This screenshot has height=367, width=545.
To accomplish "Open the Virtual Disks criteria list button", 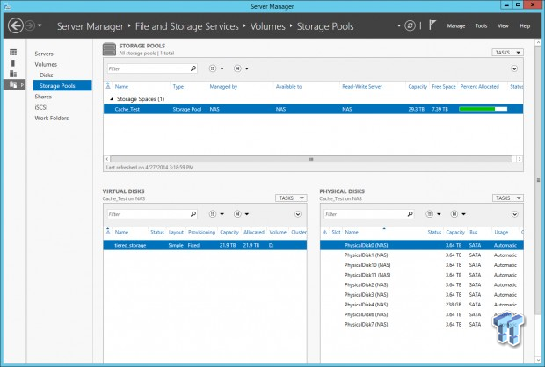I will pos(216,214).
